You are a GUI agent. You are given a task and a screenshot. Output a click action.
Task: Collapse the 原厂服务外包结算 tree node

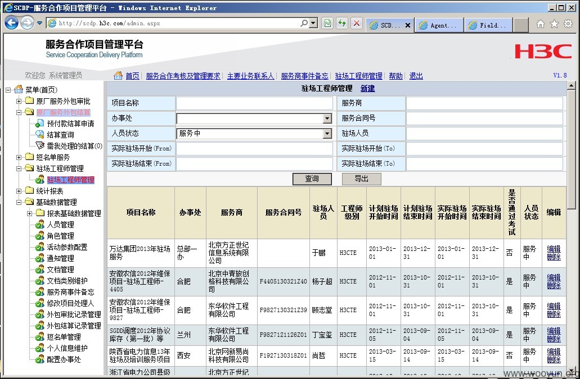point(19,112)
